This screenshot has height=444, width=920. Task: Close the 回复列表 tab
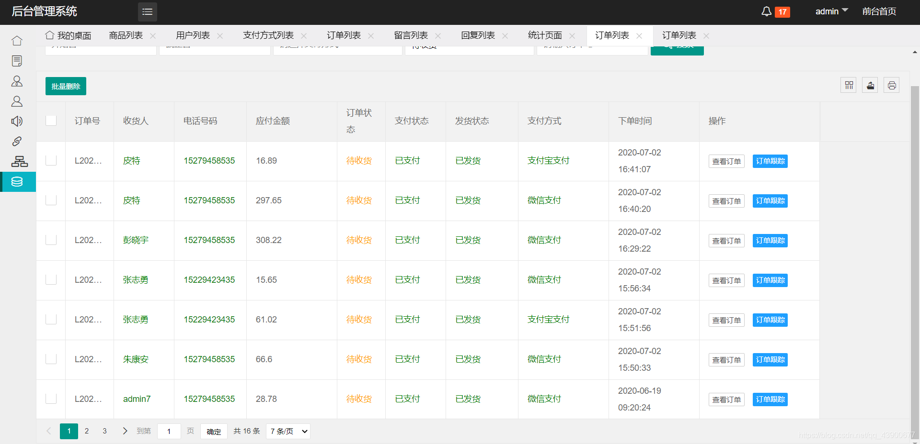pyautogui.click(x=505, y=36)
